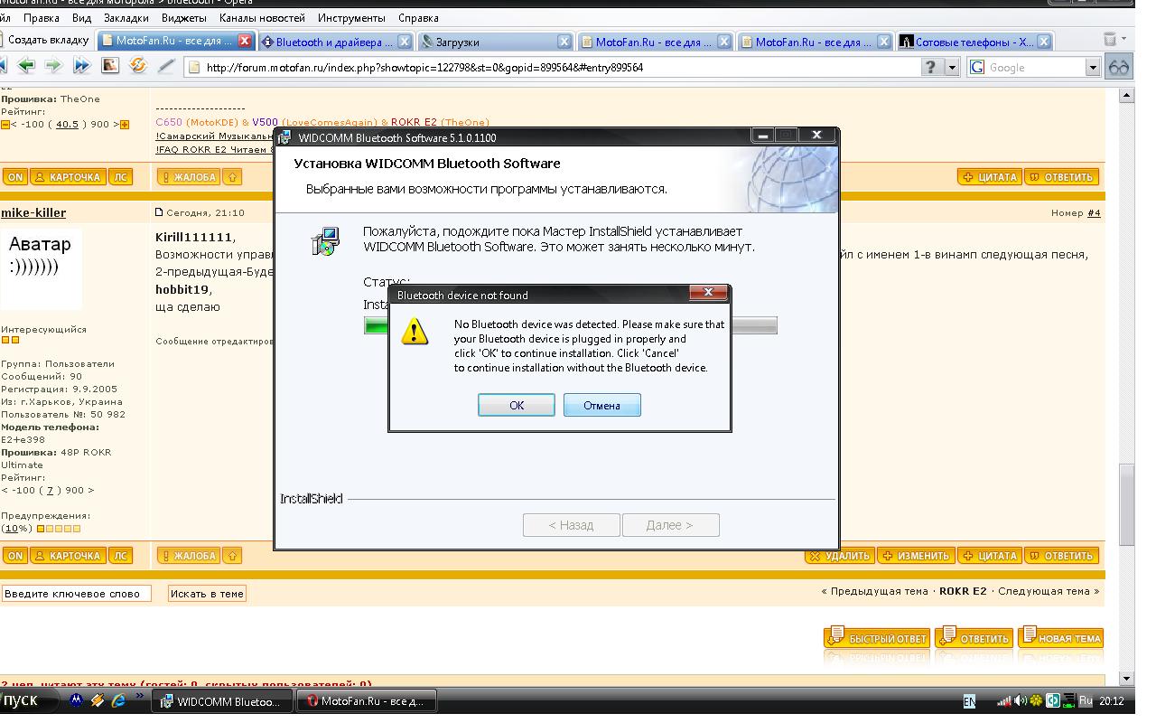Click the 'Введите ключевое слово' input field
This screenshot has width=1156, height=723.
coord(76,593)
